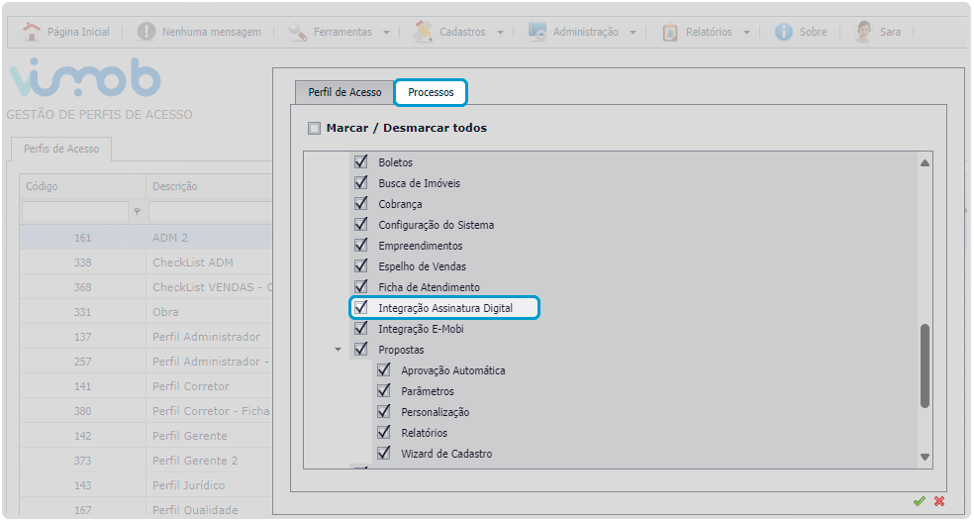The image size is (974, 521).
Task: Uncheck the Propostas checkbox
Action: tap(361, 350)
